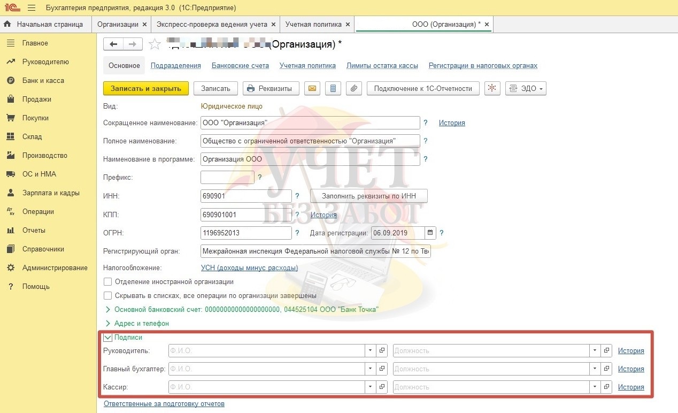Switch to the Учетная политика tab
678x413 pixels.
313,24
